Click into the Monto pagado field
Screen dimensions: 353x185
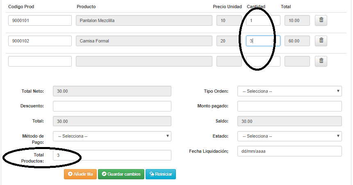289,106
